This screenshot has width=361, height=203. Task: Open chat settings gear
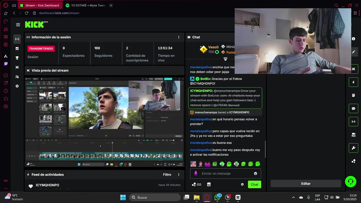pos(242,184)
